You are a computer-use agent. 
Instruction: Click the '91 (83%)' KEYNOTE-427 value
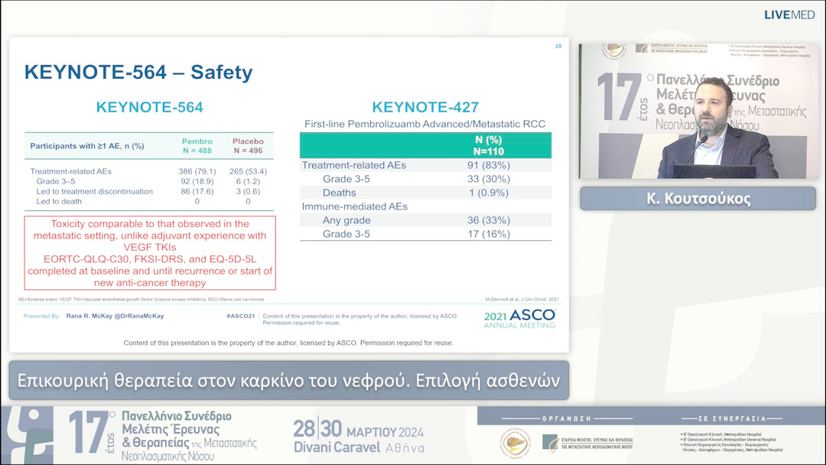pos(488,165)
